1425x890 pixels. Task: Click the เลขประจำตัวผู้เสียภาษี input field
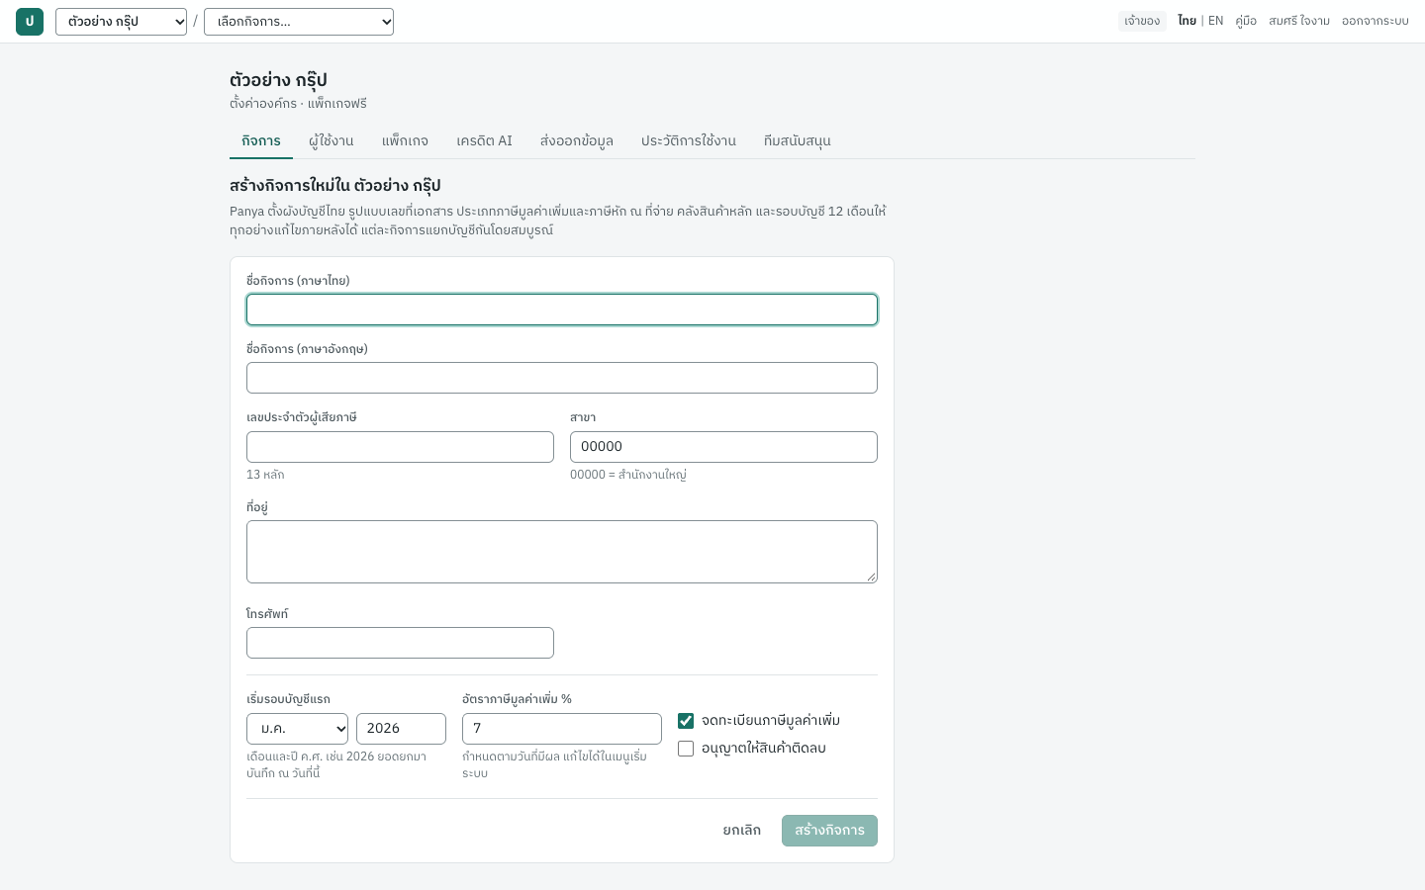coord(400,447)
